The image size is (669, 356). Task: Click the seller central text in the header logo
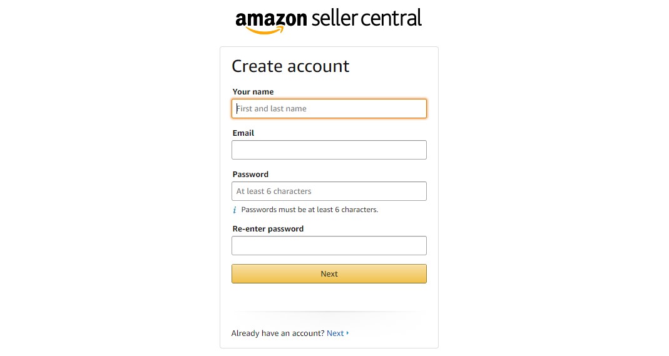pyautogui.click(x=367, y=18)
